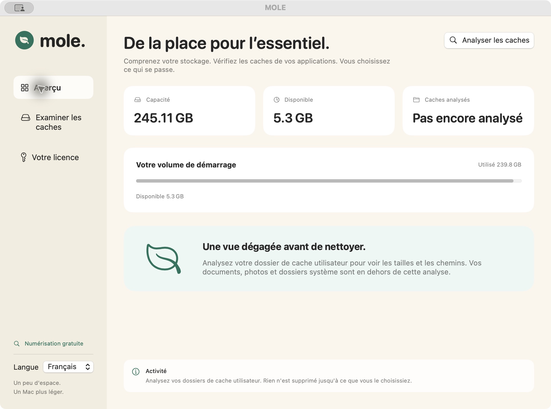Click the pie-chart icon beside Disponible

coord(277,100)
